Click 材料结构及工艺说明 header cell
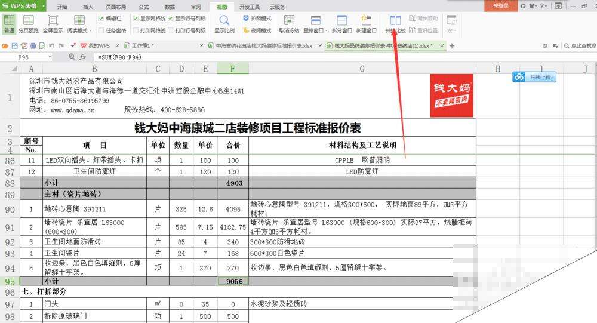 362,145
